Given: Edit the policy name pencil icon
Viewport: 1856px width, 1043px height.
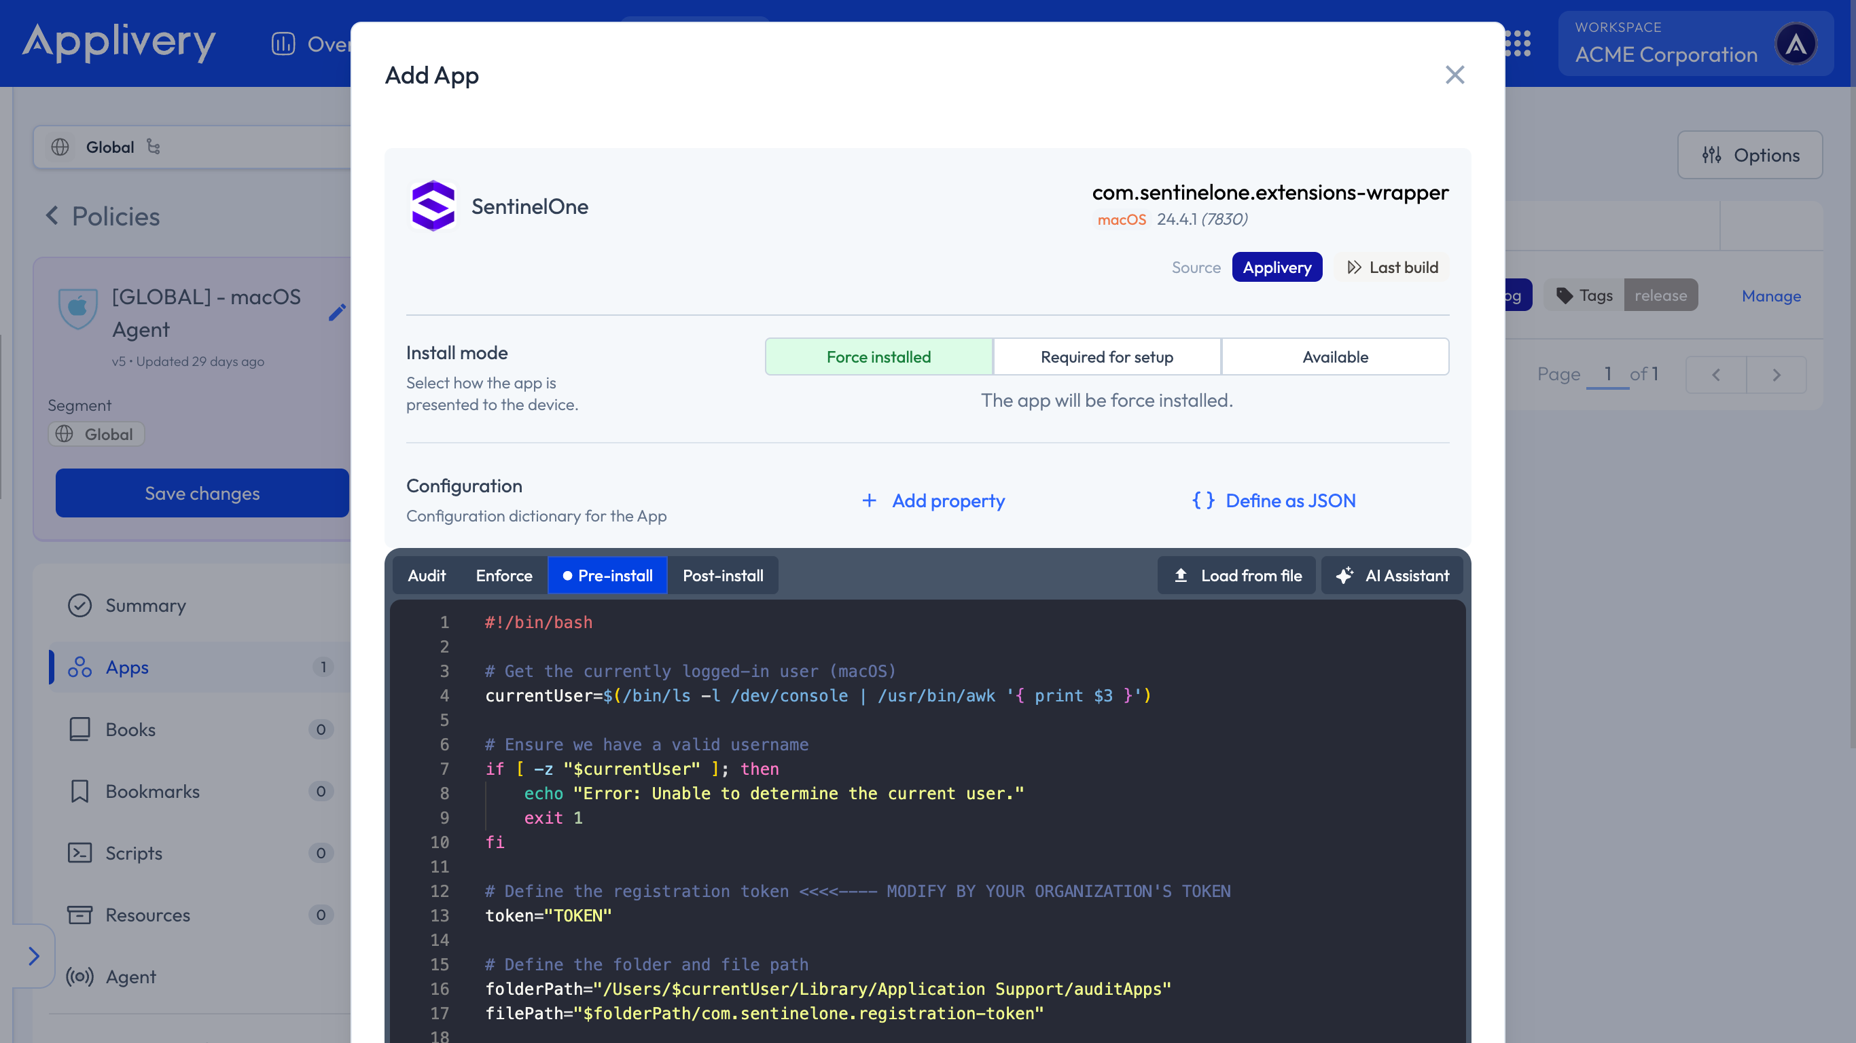Looking at the screenshot, I should click(336, 312).
